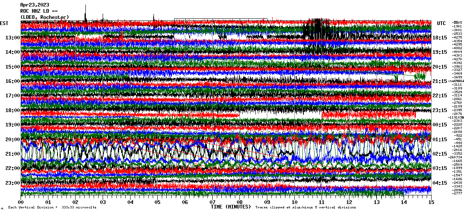The height and width of the screenshot is (213, 464).
Task: Click the UTC timezone header
Action: tap(441, 23)
